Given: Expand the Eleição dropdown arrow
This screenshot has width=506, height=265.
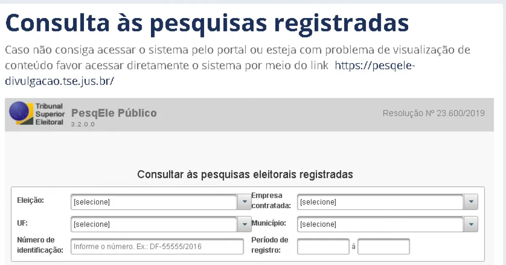Looking at the screenshot, I should point(245,202).
